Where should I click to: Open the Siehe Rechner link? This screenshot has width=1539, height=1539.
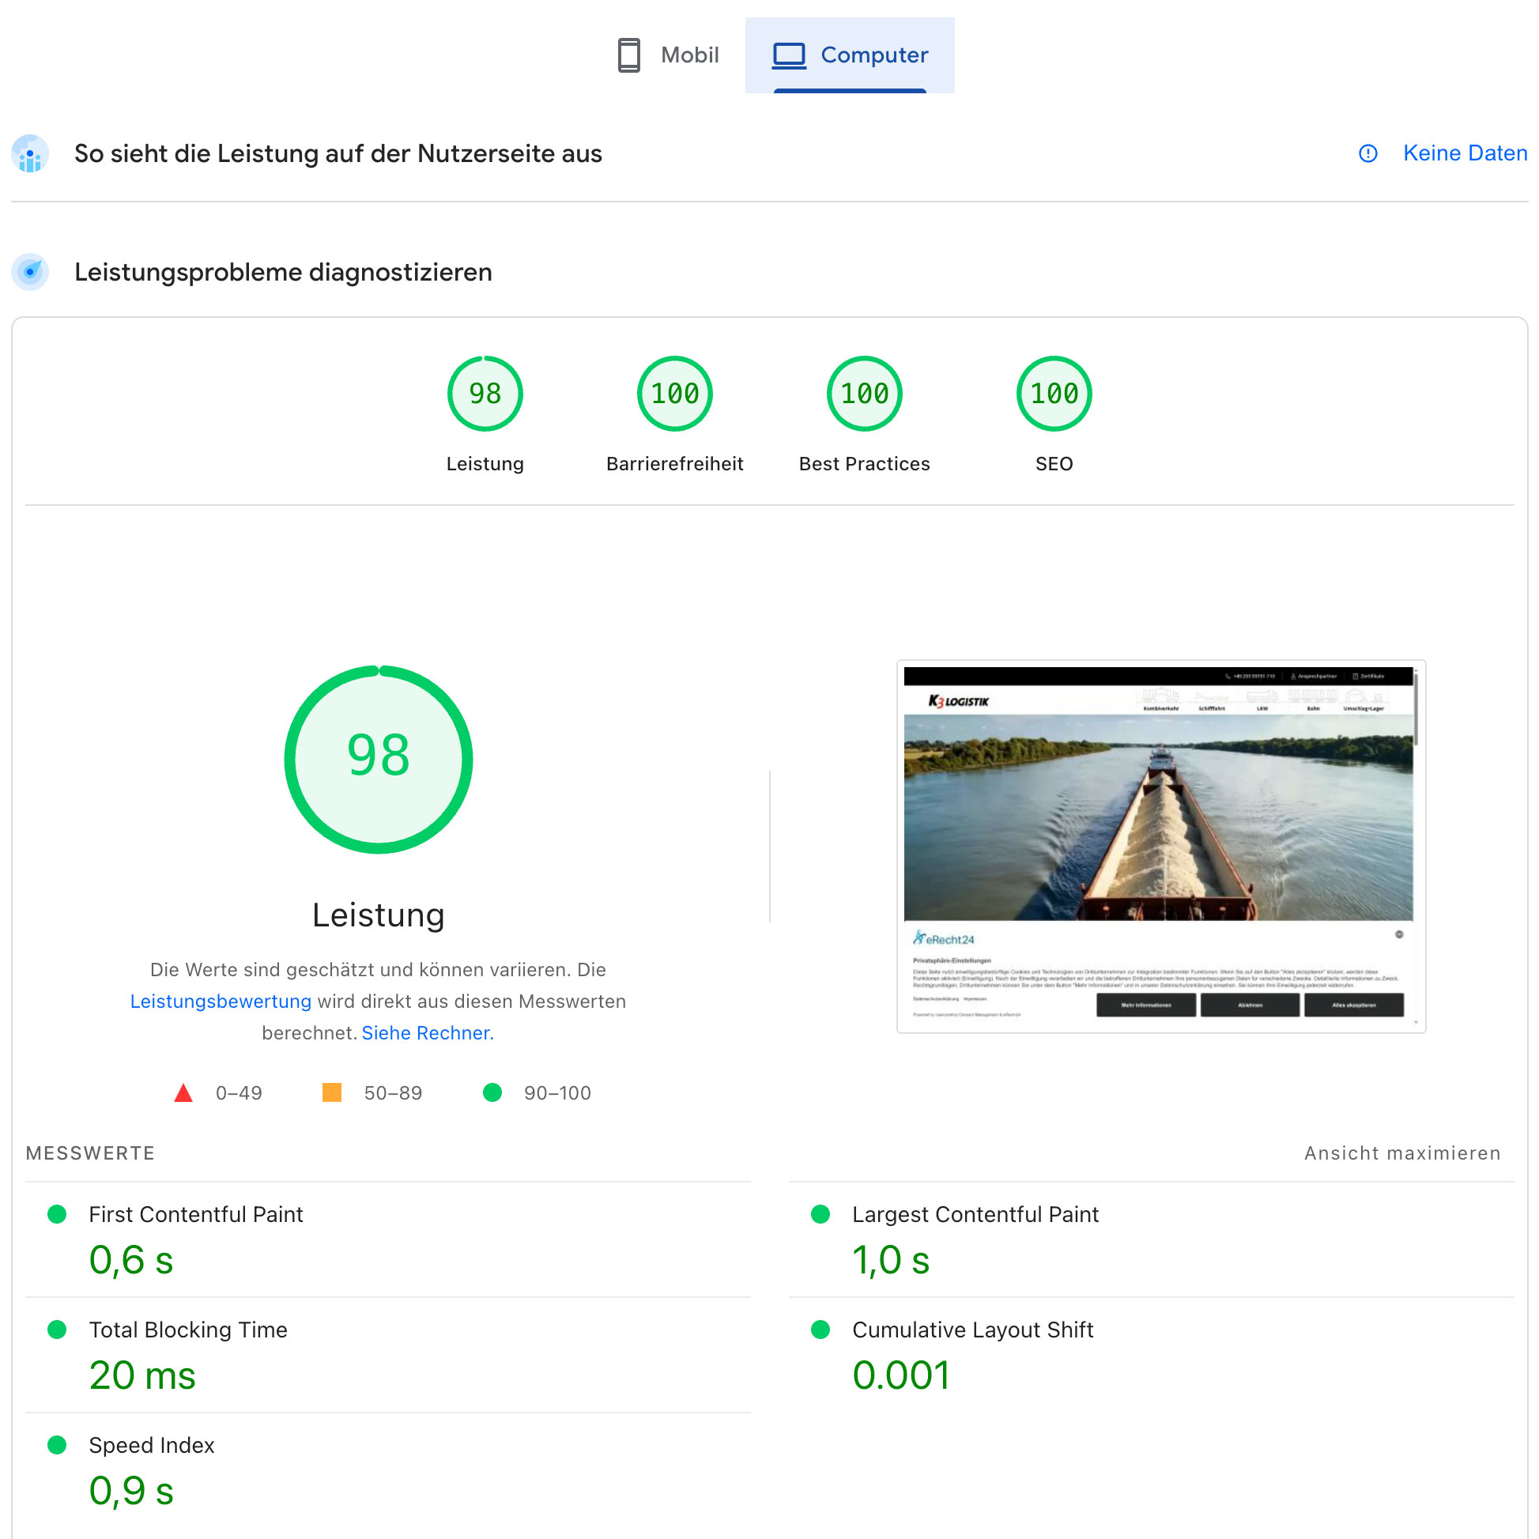pyautogui.click(x=427, y=1032)
